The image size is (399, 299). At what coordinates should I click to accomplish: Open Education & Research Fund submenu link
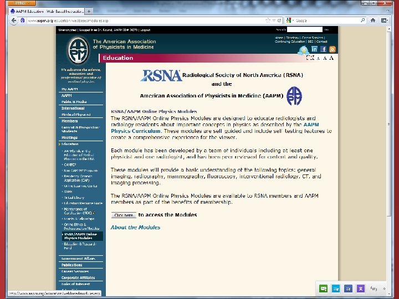point(80,246)
